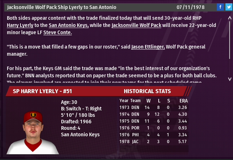The width and height of the screenshot is (233, 160).
Task: Click the scroll down arrow
Action: tap(229, 78)
